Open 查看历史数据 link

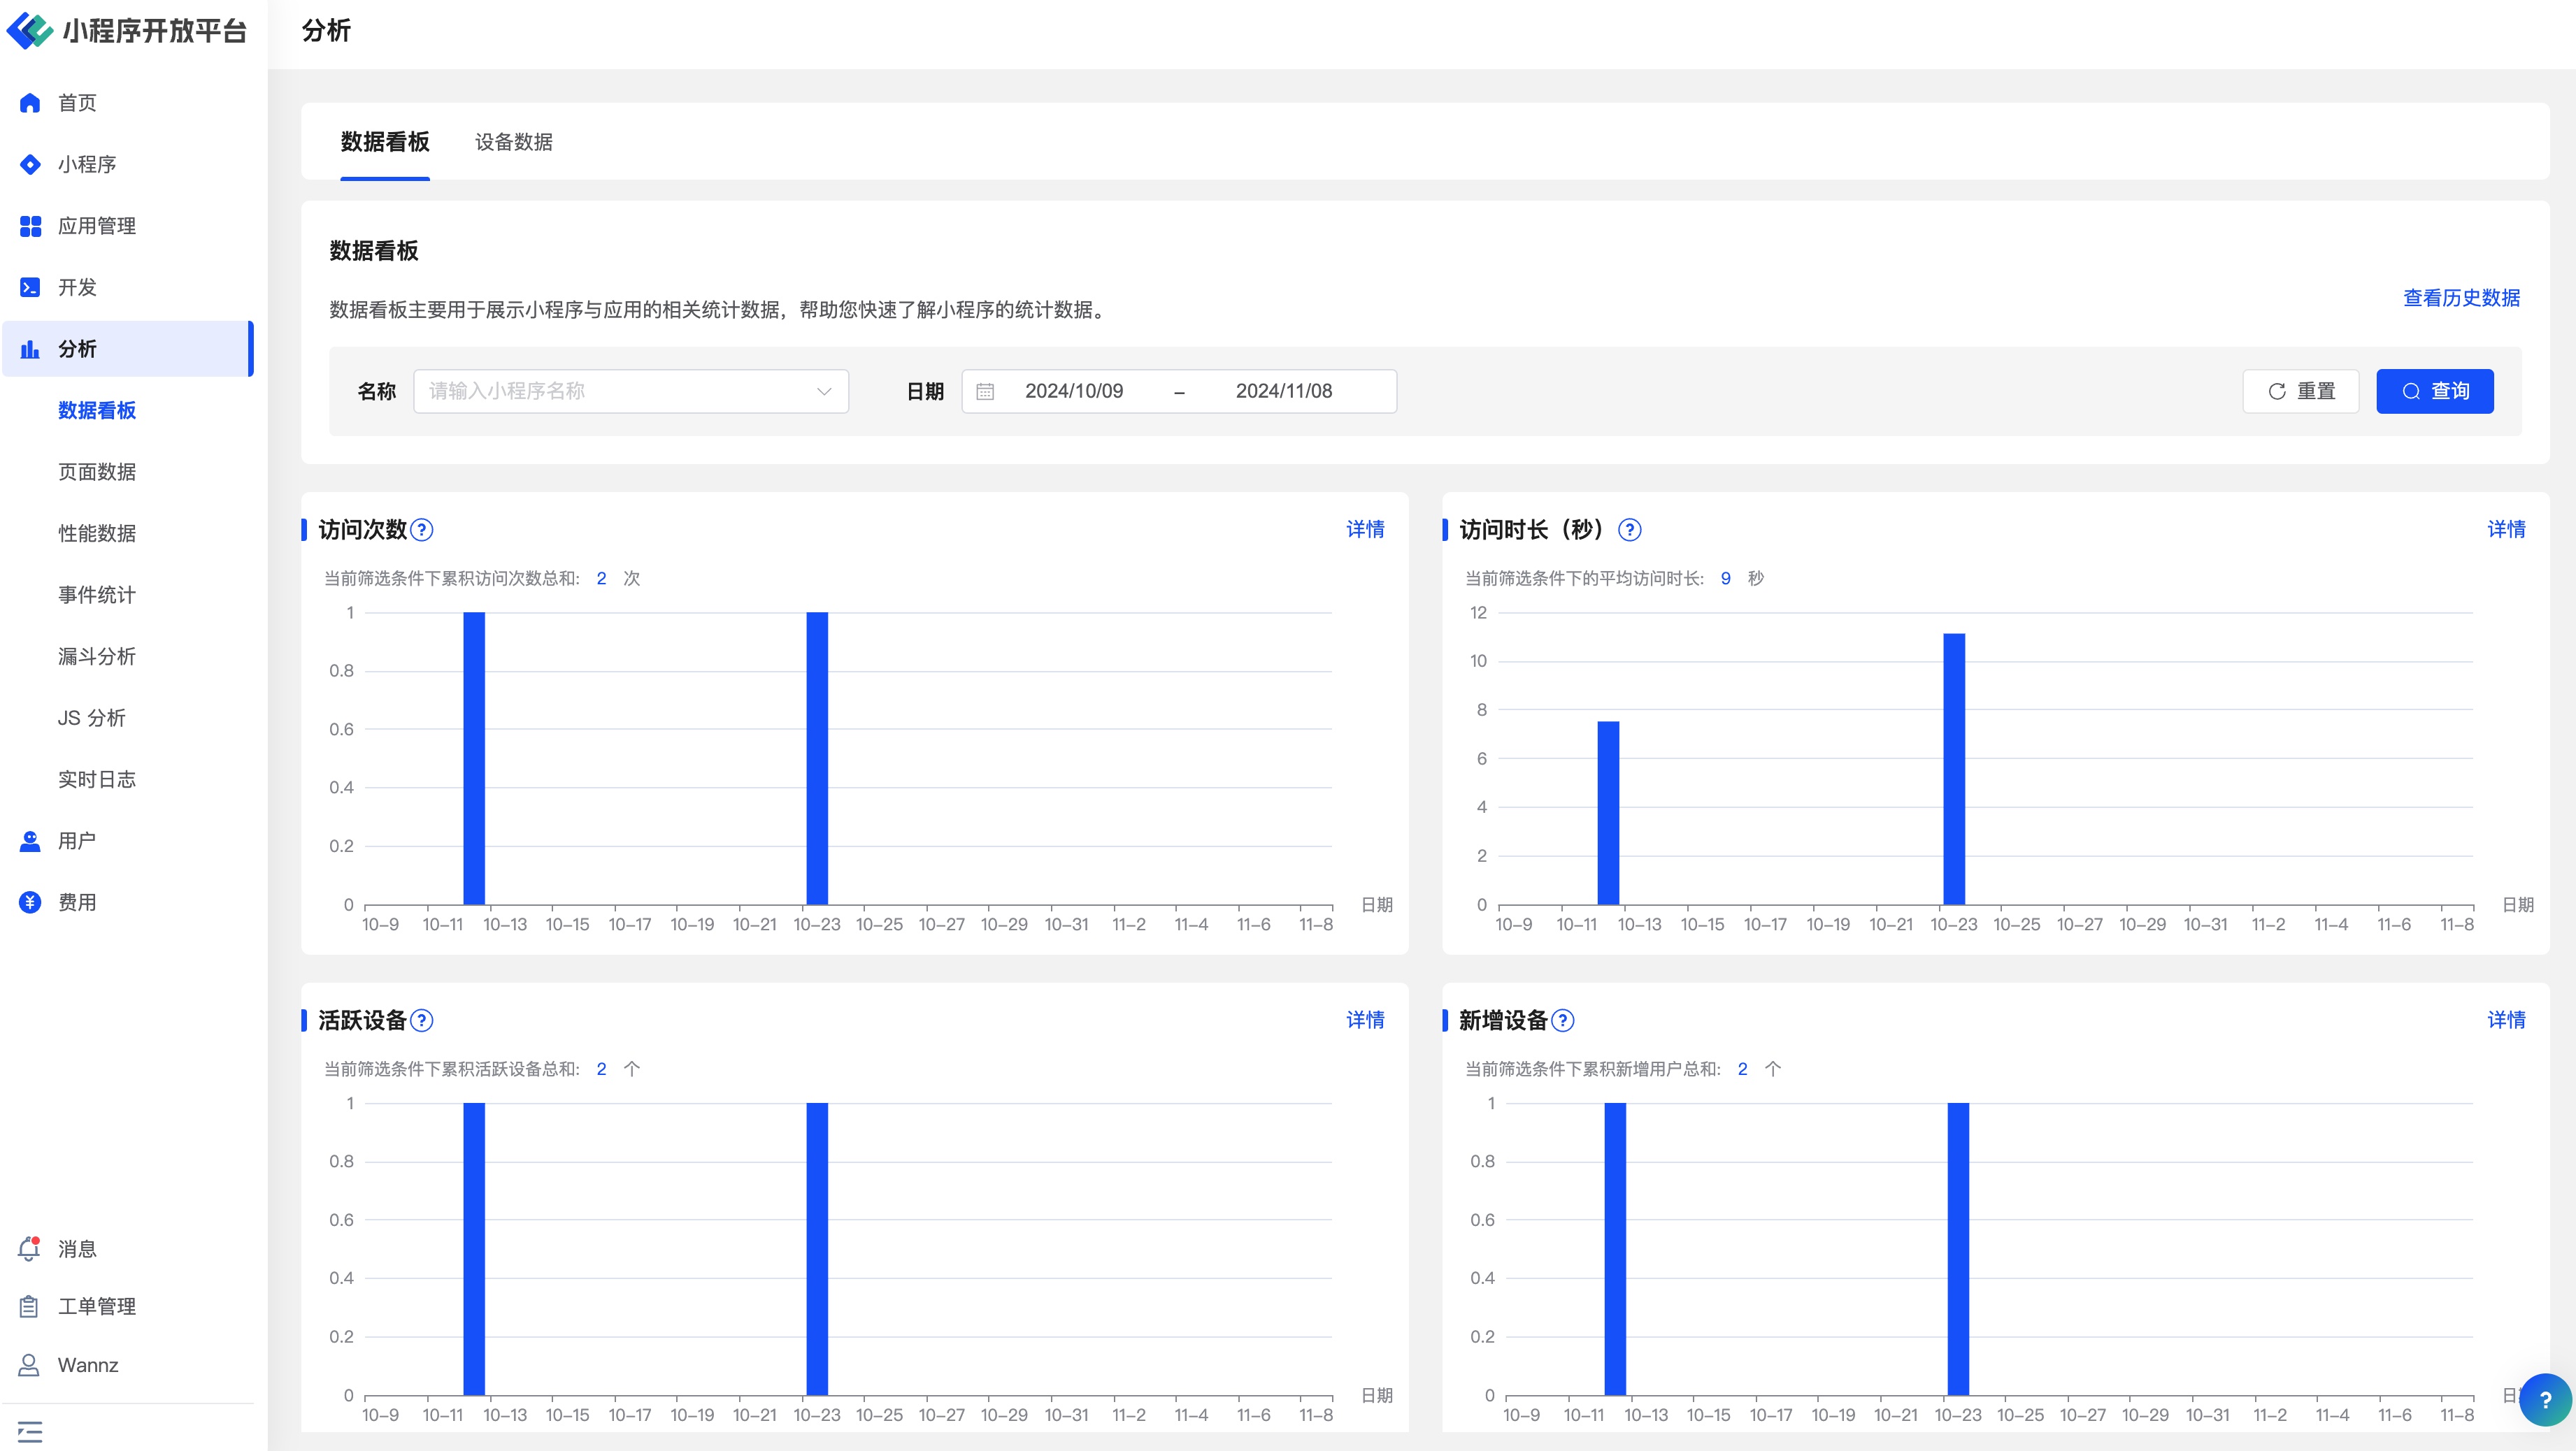[2461, 298]
